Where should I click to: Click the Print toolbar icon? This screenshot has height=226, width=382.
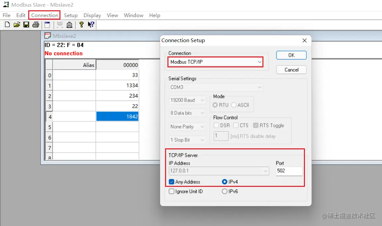click(x=36, y=25)
